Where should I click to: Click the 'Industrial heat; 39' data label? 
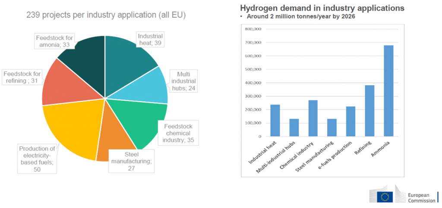coord(150,40)
